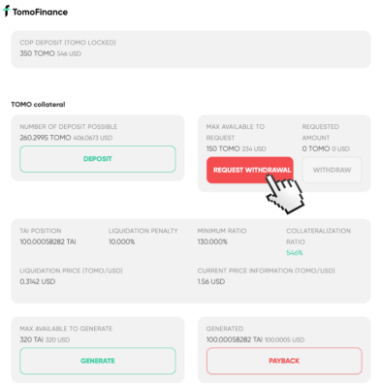Click the 350 TOMO deposit amount

click(37, 53)
